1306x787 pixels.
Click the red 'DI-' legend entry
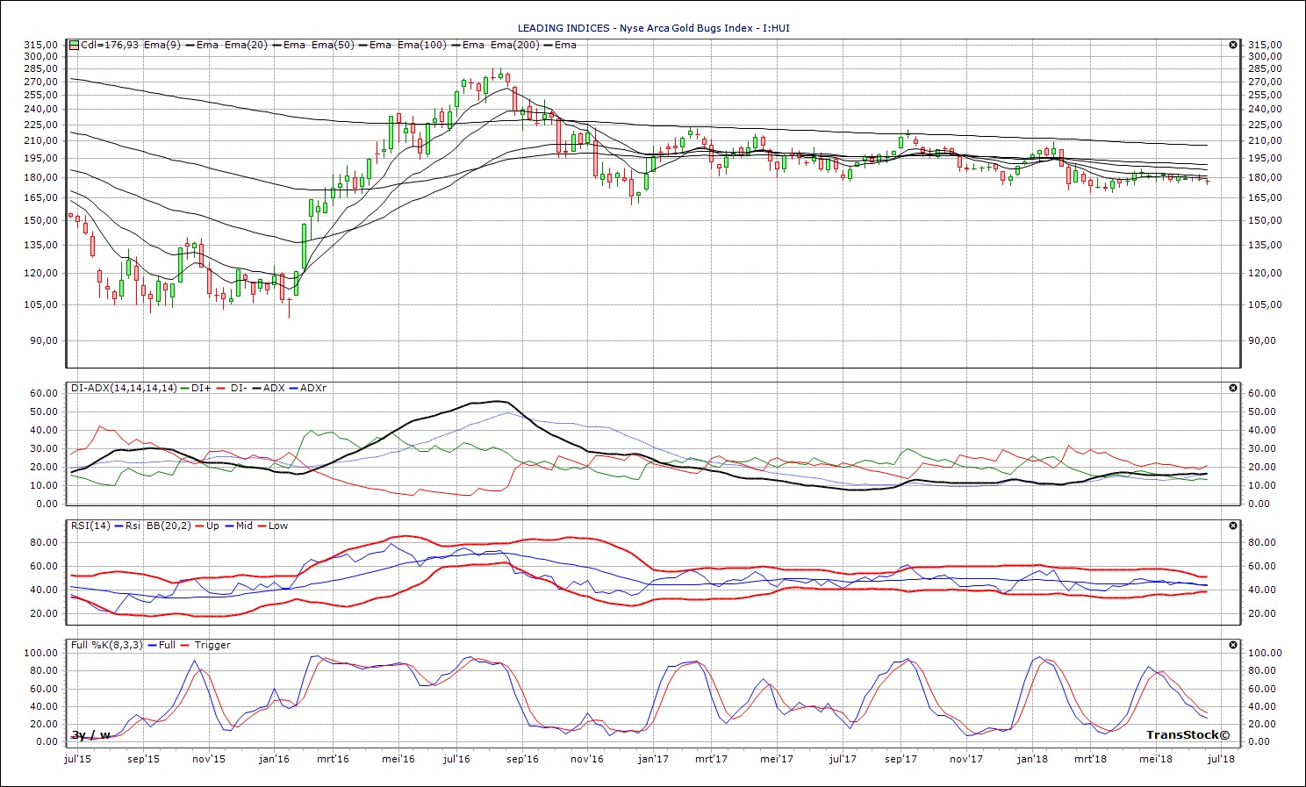pyautogui.click(x=239, y=388)
